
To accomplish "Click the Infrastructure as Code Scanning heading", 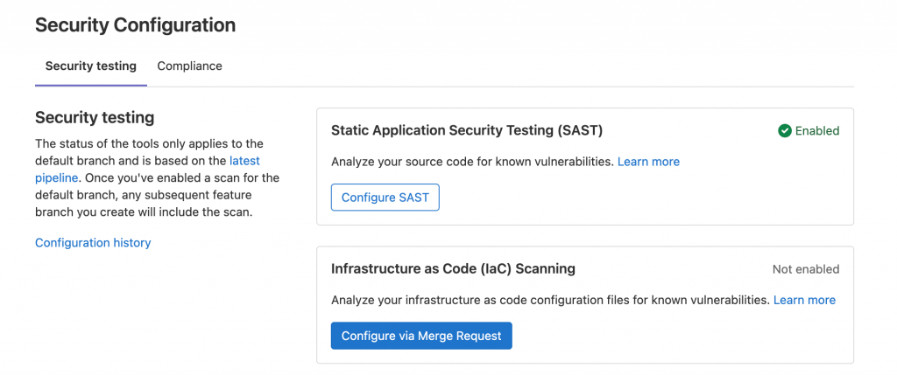I will tap(453, 268).
